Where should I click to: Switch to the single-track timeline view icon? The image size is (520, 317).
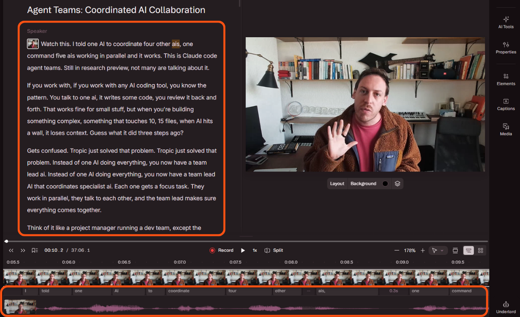(x=455, y=250)
